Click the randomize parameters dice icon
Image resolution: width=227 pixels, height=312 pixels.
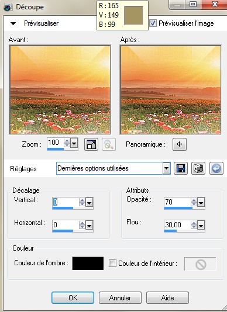[x=198, y=168]
